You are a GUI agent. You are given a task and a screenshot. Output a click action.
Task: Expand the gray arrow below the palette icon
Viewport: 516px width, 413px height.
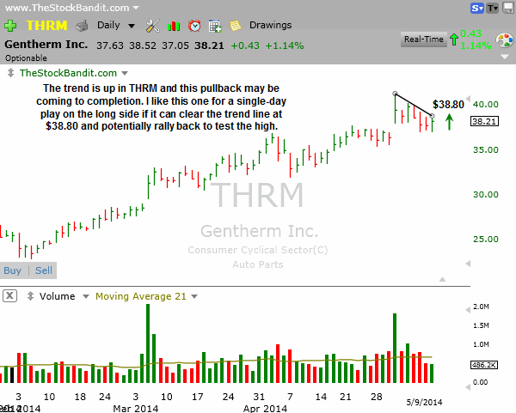click(505, 57)
